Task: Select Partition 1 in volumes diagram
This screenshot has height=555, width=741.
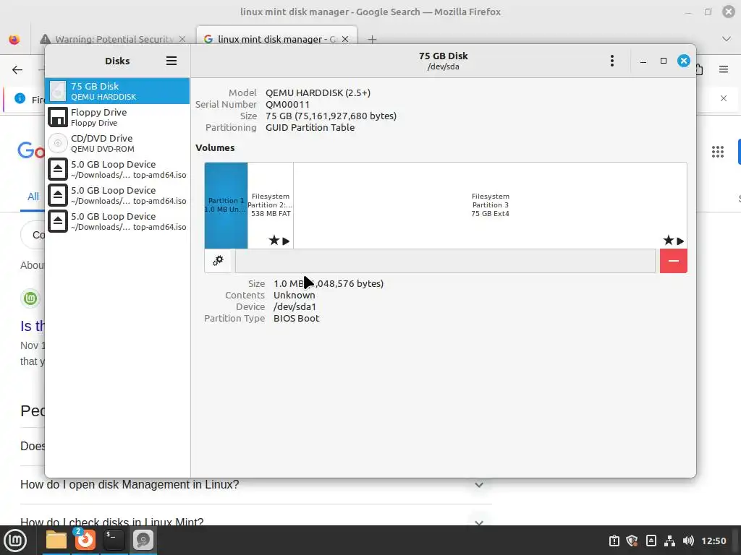Action: tap(226, 205)
